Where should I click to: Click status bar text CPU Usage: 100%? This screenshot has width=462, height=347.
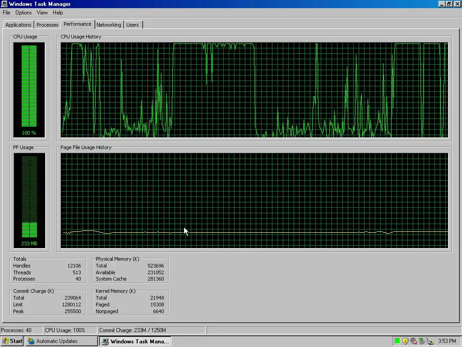click(65, 330)
